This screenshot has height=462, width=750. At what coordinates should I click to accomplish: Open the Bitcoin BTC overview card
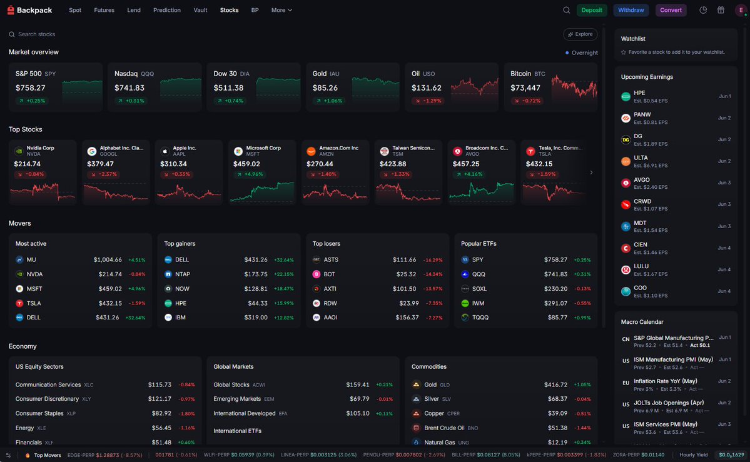(x=551, y=87)
